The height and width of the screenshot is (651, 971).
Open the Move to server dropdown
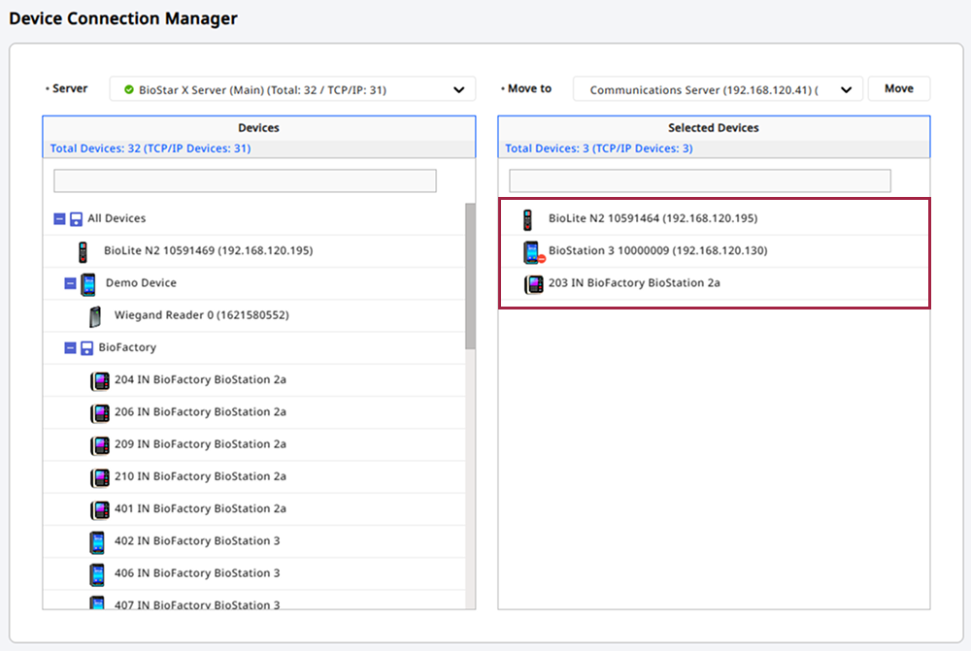point(718,89)
